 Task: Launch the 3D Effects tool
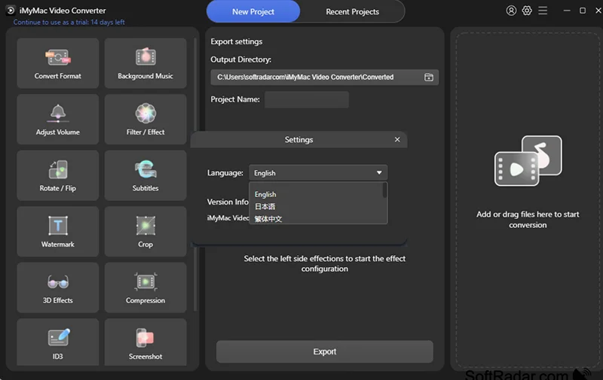tap(58, 287)
